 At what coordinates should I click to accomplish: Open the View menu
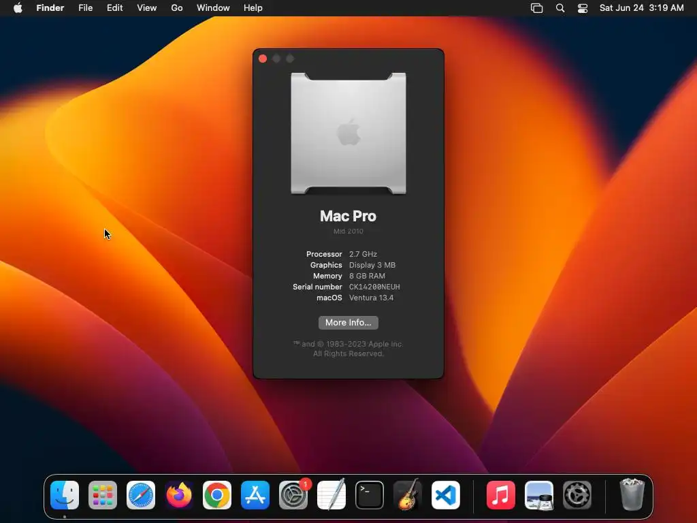coord(147,8)
